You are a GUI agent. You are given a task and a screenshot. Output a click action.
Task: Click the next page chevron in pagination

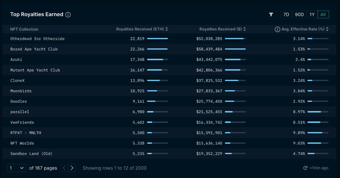tap(72, 168)
